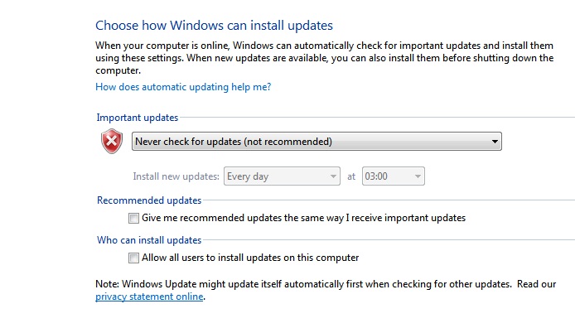Open the 'privacy statement online' link
The width and height of the screenshot is (575, 328).
point(149,297)
